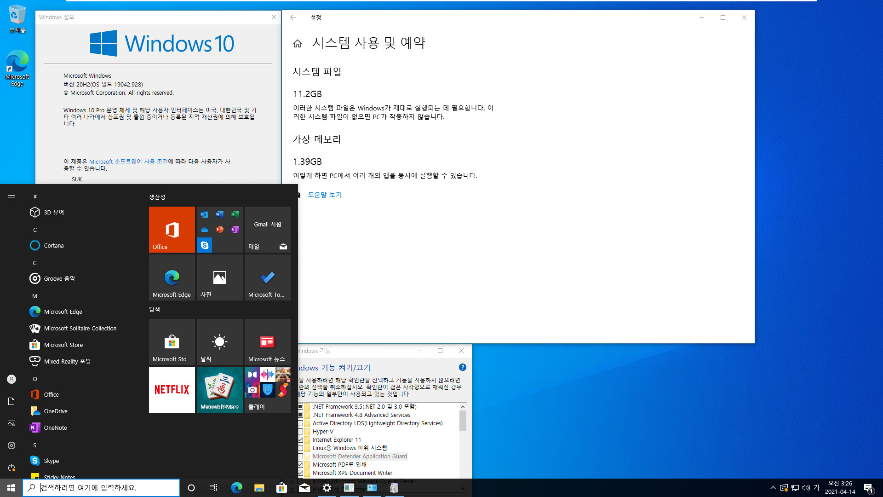Screen dimensions: 883x497
Task: Open the Microsoft Mahjong tile
Action: coord(219,389)
